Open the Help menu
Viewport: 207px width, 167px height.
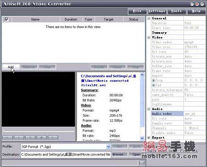(x=196, y=11)
